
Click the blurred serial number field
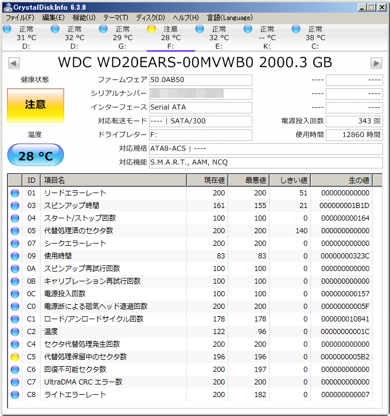[x=200, y=94]
